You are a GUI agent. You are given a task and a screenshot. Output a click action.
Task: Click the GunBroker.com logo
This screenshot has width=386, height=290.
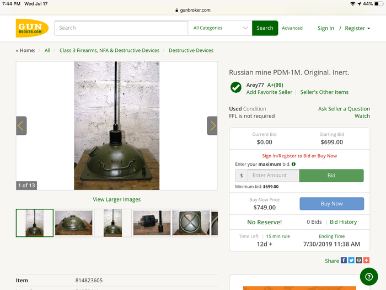[x=32, y=28]
